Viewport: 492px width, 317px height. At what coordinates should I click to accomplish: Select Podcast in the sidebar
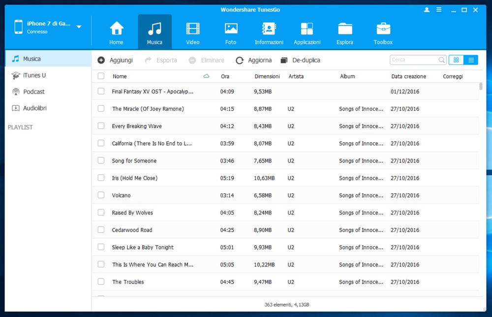click(48, 92)
